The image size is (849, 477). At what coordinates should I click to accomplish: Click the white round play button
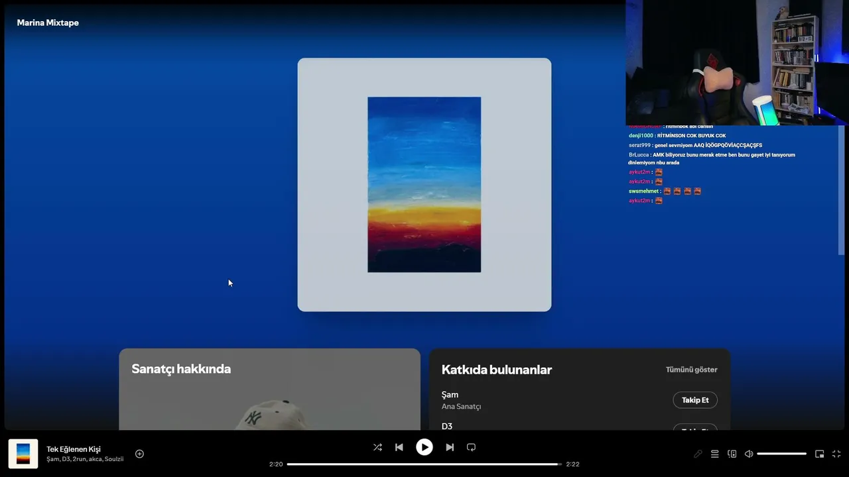tap(424, 447)
